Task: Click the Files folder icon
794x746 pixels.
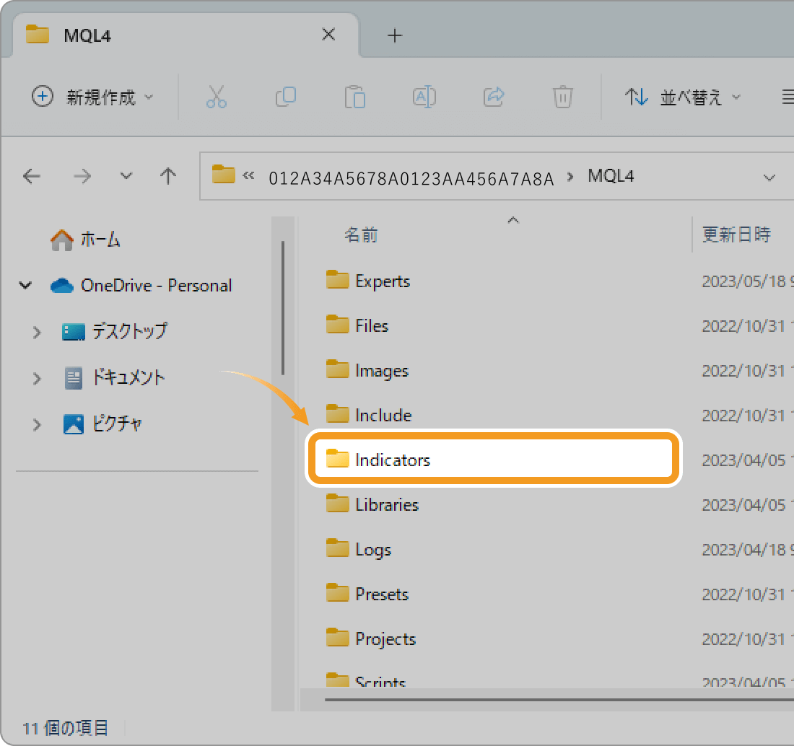Action: [337, 324]
